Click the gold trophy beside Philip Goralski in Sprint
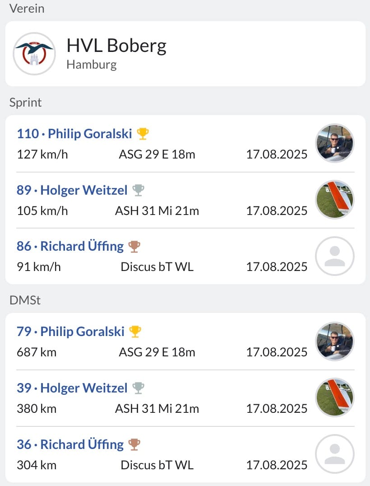This screenshot has width=370, height=486. point(143,134)
